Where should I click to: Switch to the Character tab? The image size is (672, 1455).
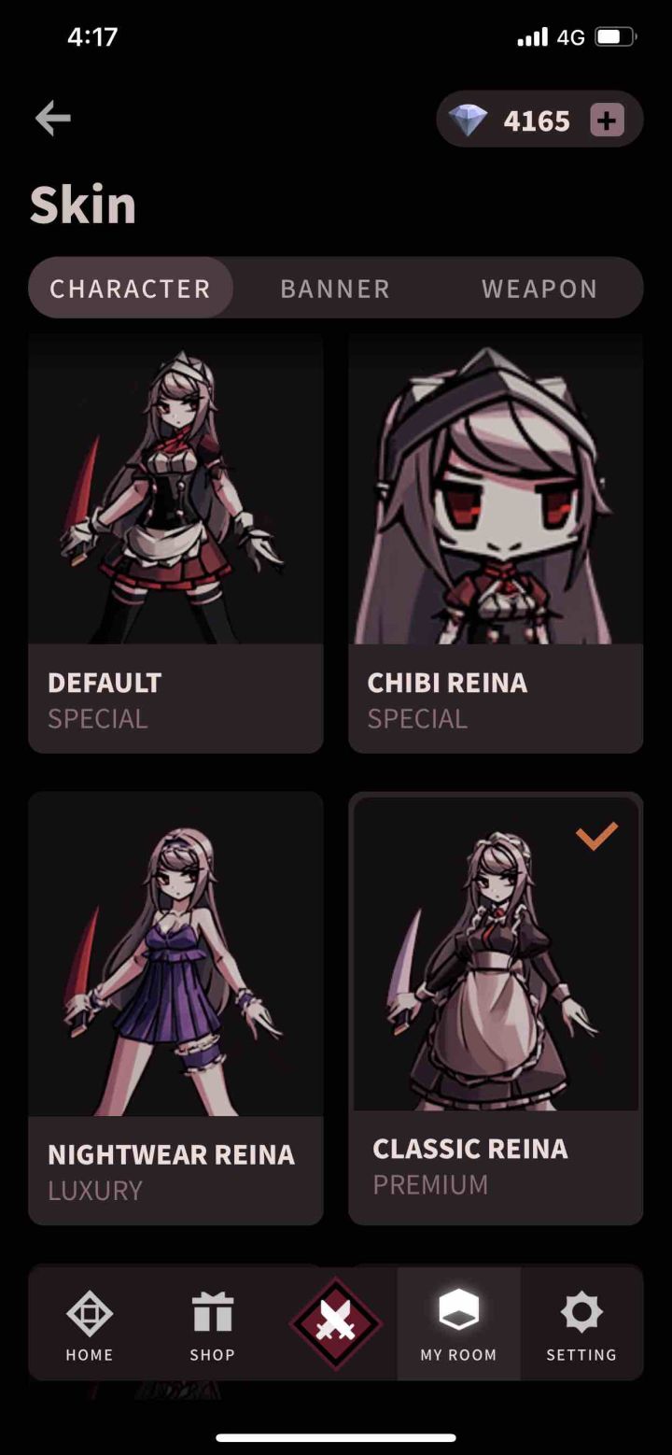(131, 288)
